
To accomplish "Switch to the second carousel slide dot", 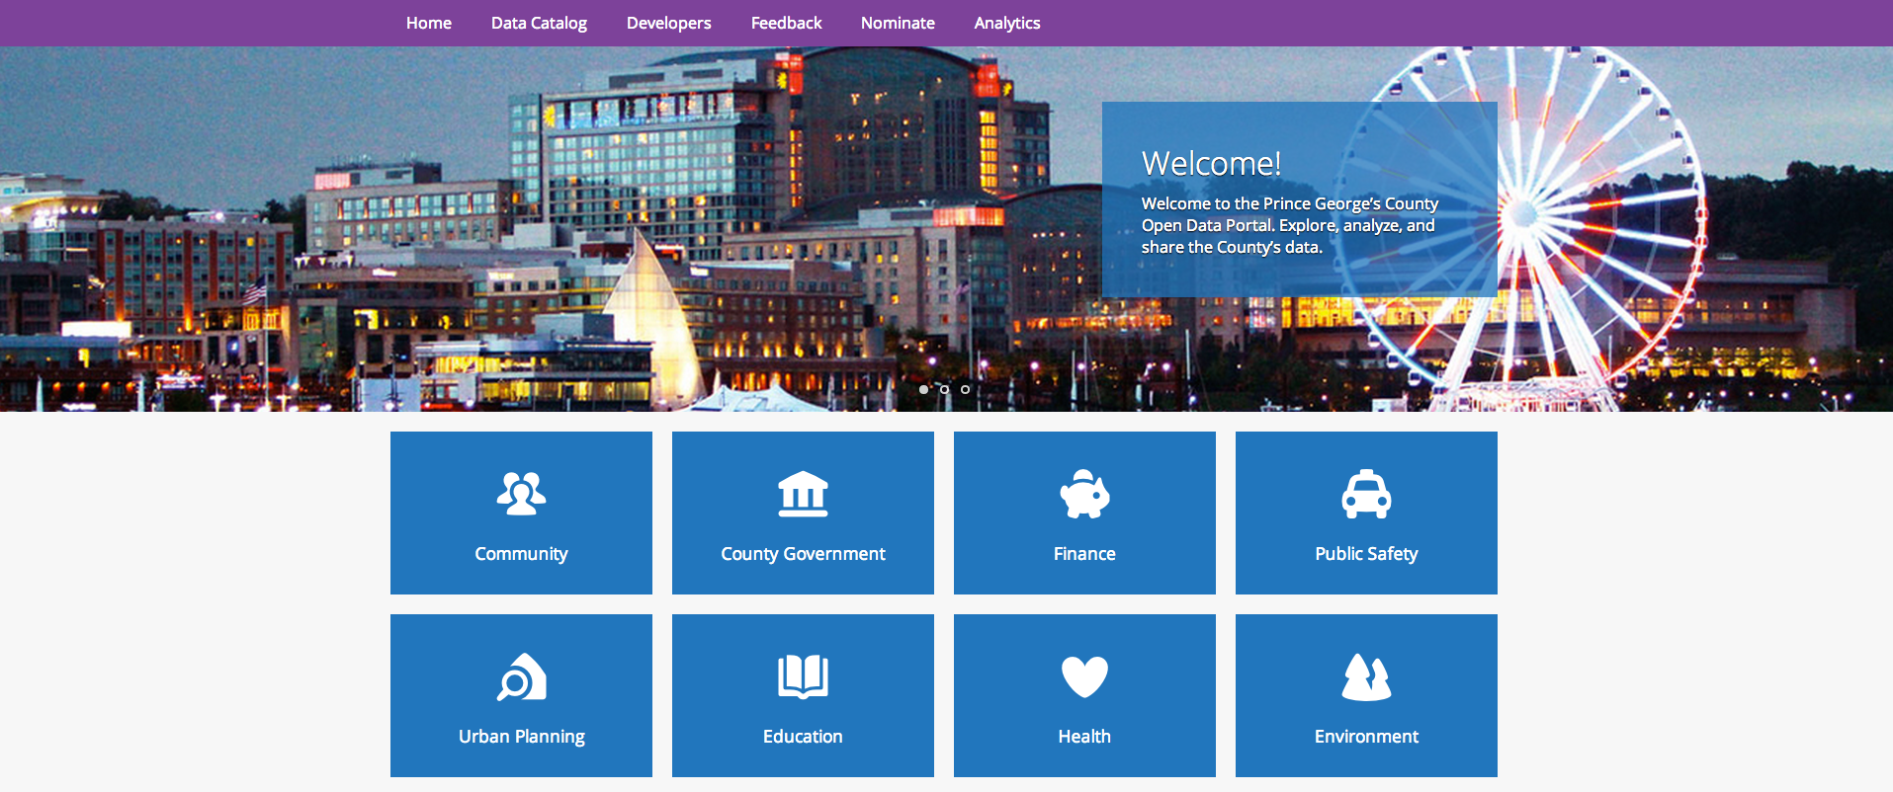I will (x=944, y=389).
